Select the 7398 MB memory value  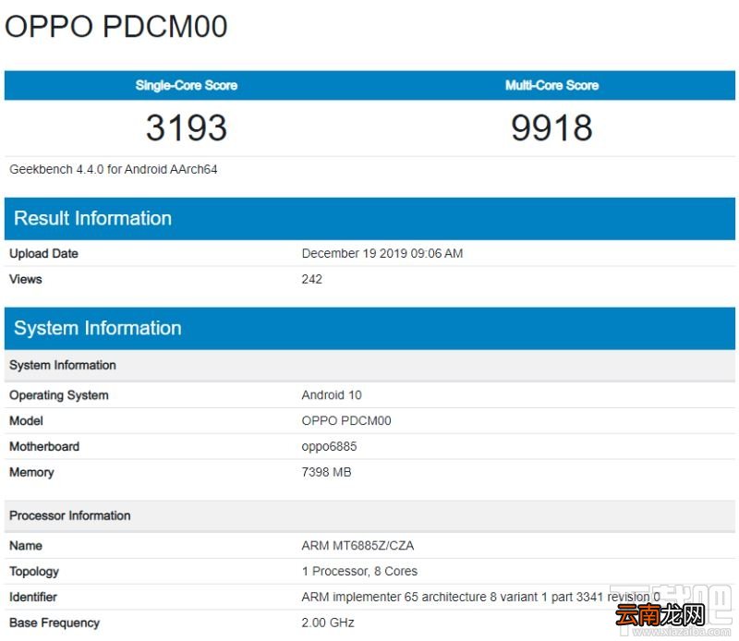click(x=327, y=472)
